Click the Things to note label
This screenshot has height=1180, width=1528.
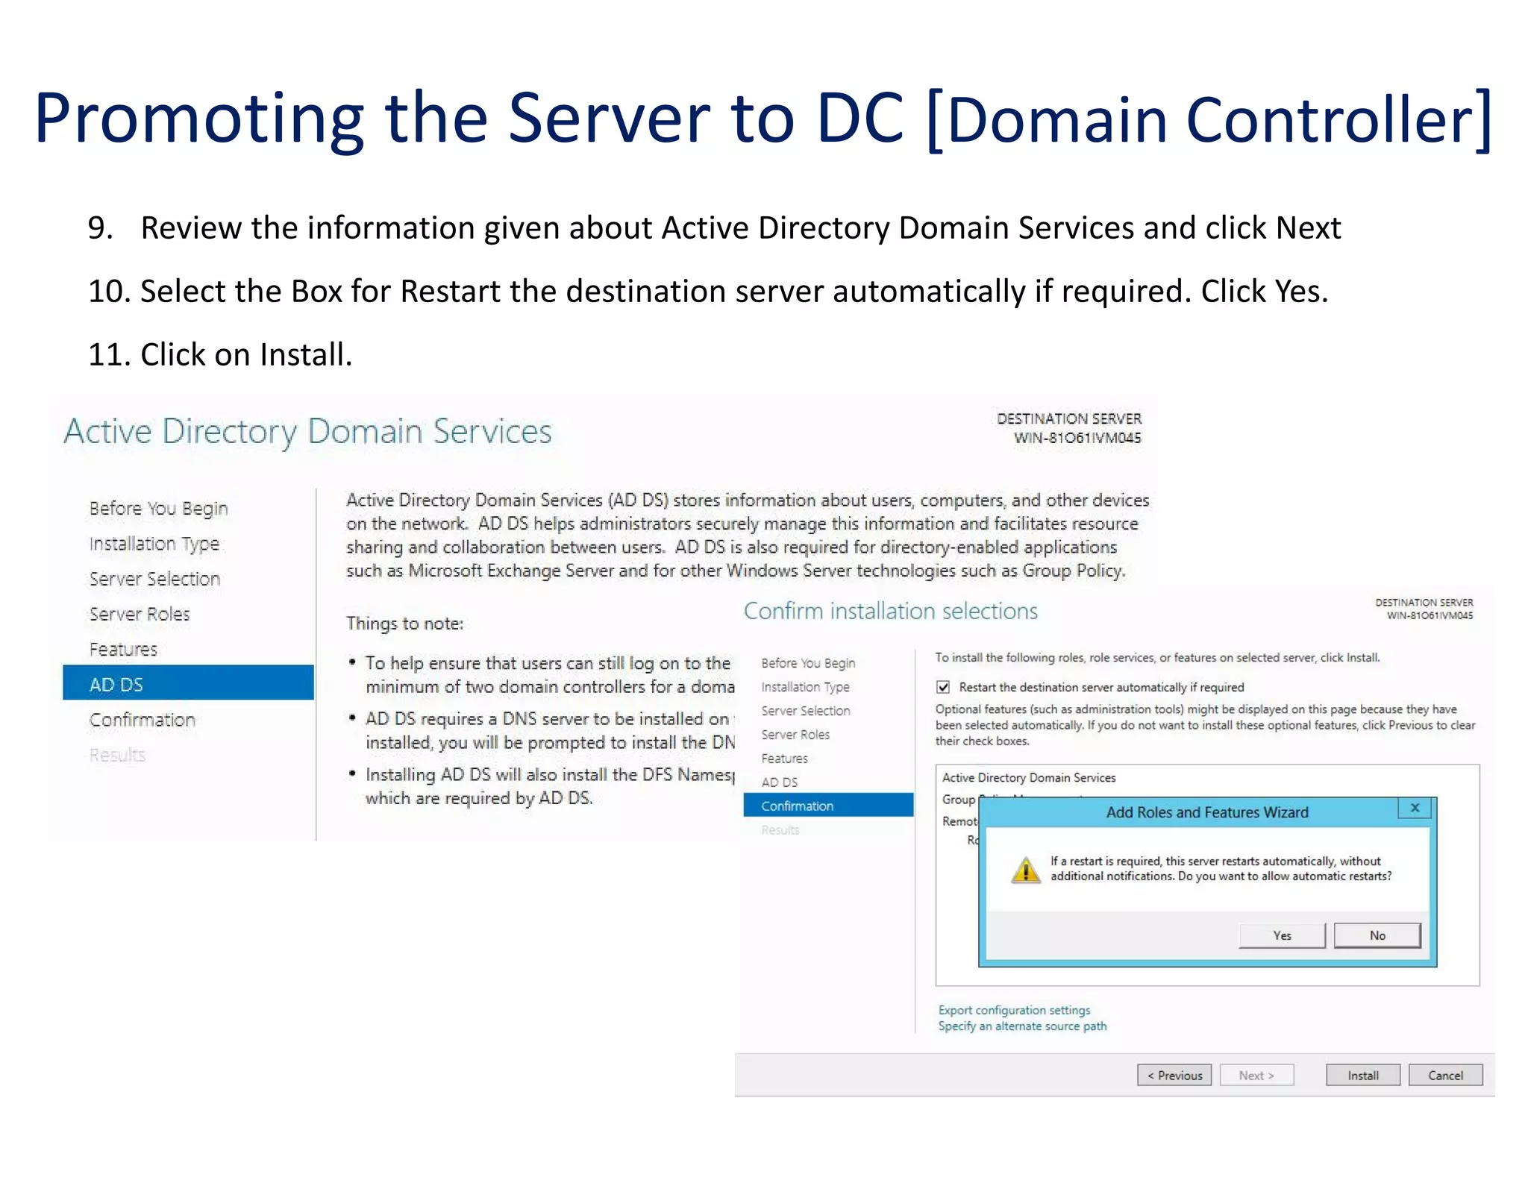click(404, 624)
